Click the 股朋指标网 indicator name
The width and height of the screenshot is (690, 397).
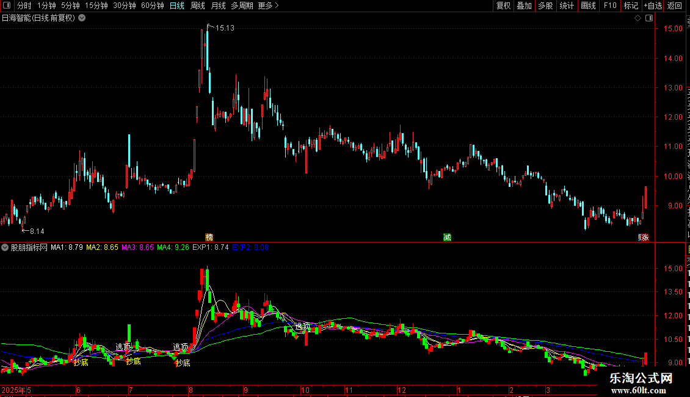point(29,247)
